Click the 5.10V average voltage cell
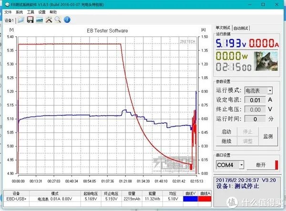Viewport: 286px width, 211px height. coord(173,199)
